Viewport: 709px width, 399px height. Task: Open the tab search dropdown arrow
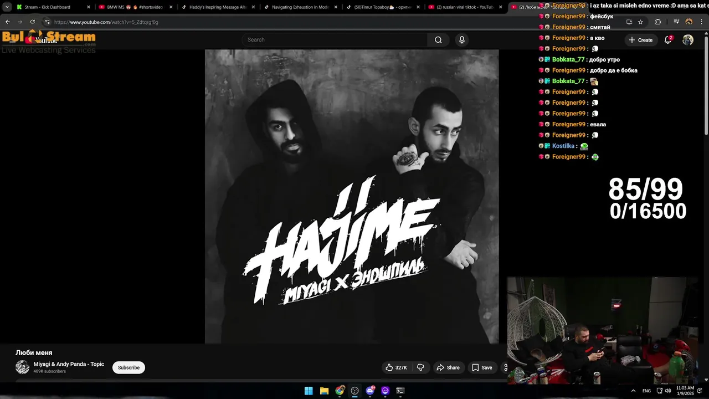coord(7,7)
